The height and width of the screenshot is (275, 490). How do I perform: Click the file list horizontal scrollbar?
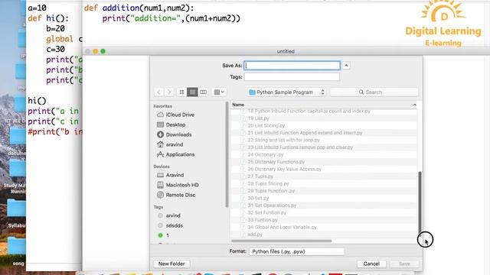[281, 241]
